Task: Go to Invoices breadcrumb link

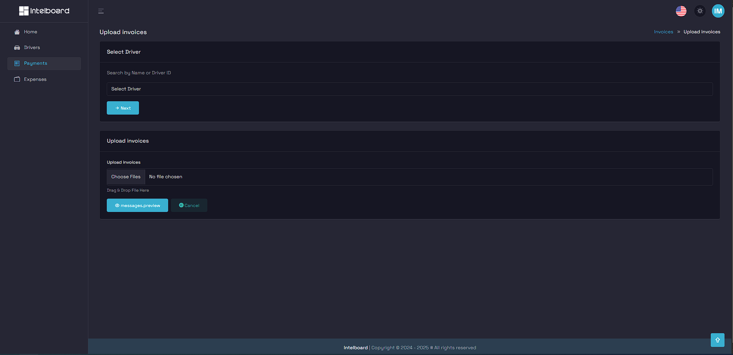Action: click(663, 31)
